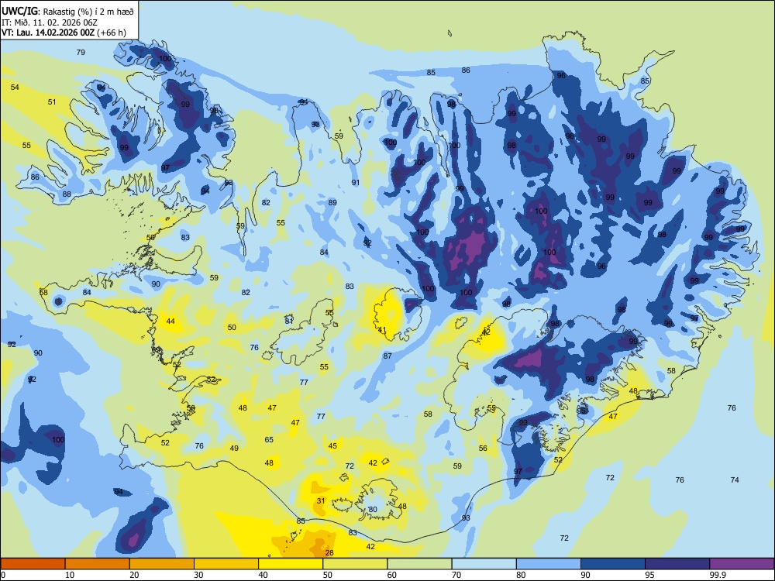Image resolution: width=775 pixels, height=581 pixels.
Task: Click the map value "74" over the sea
Action: 735,480
